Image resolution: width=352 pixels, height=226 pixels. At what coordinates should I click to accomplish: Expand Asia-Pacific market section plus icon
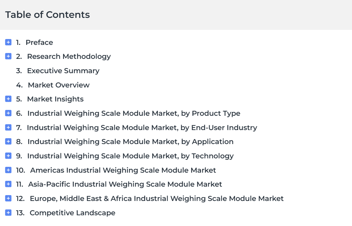8,184
